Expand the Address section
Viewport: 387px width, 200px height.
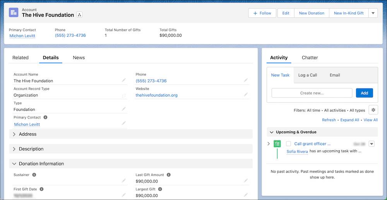click(x=131, y=134)
